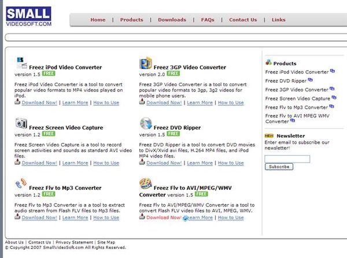
Task: Click the FREE badge for DVD Ripper
Action: tap(173, 134)
